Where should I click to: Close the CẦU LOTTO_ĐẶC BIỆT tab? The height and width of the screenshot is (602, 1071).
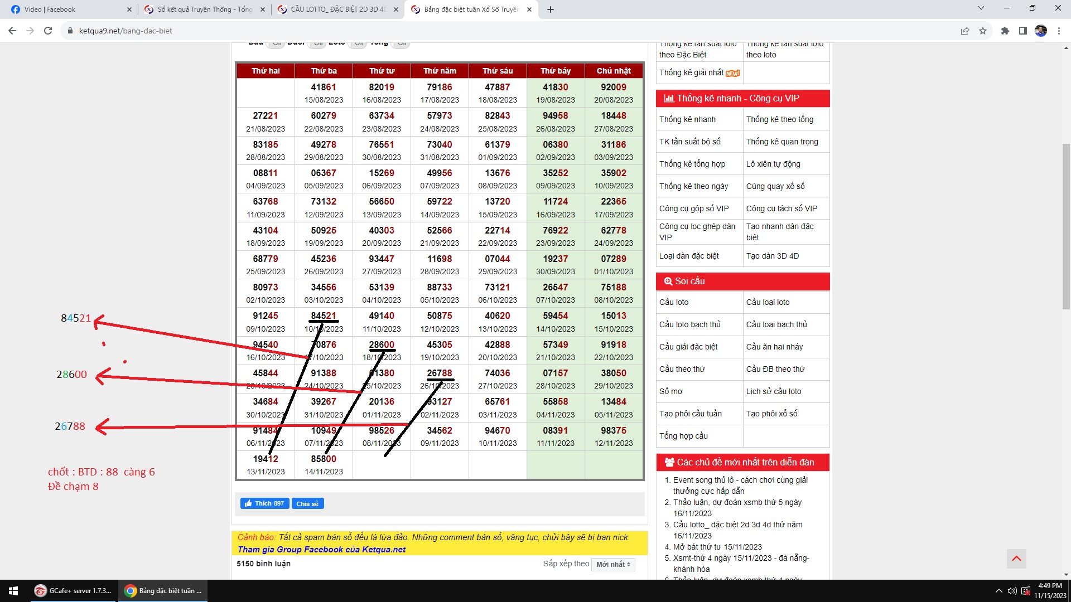[x=396, y=9]
